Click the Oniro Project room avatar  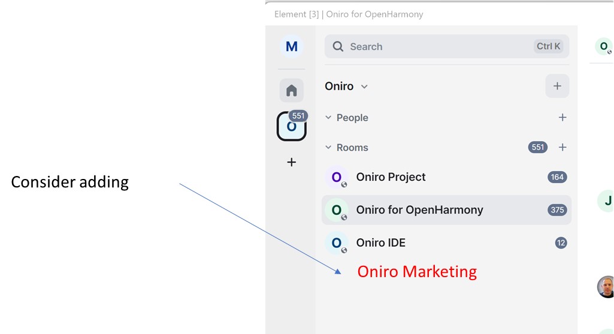coord(337,177)
